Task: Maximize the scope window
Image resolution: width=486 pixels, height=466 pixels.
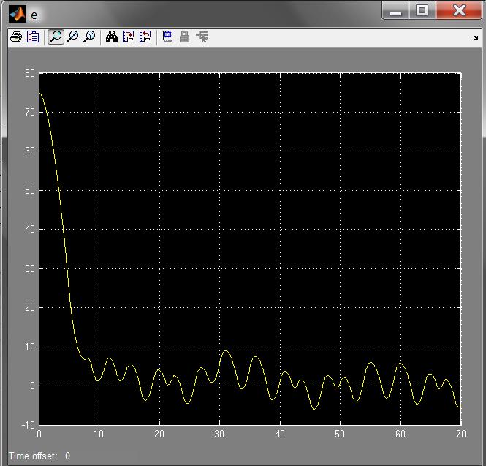Action: click(422, 11)
